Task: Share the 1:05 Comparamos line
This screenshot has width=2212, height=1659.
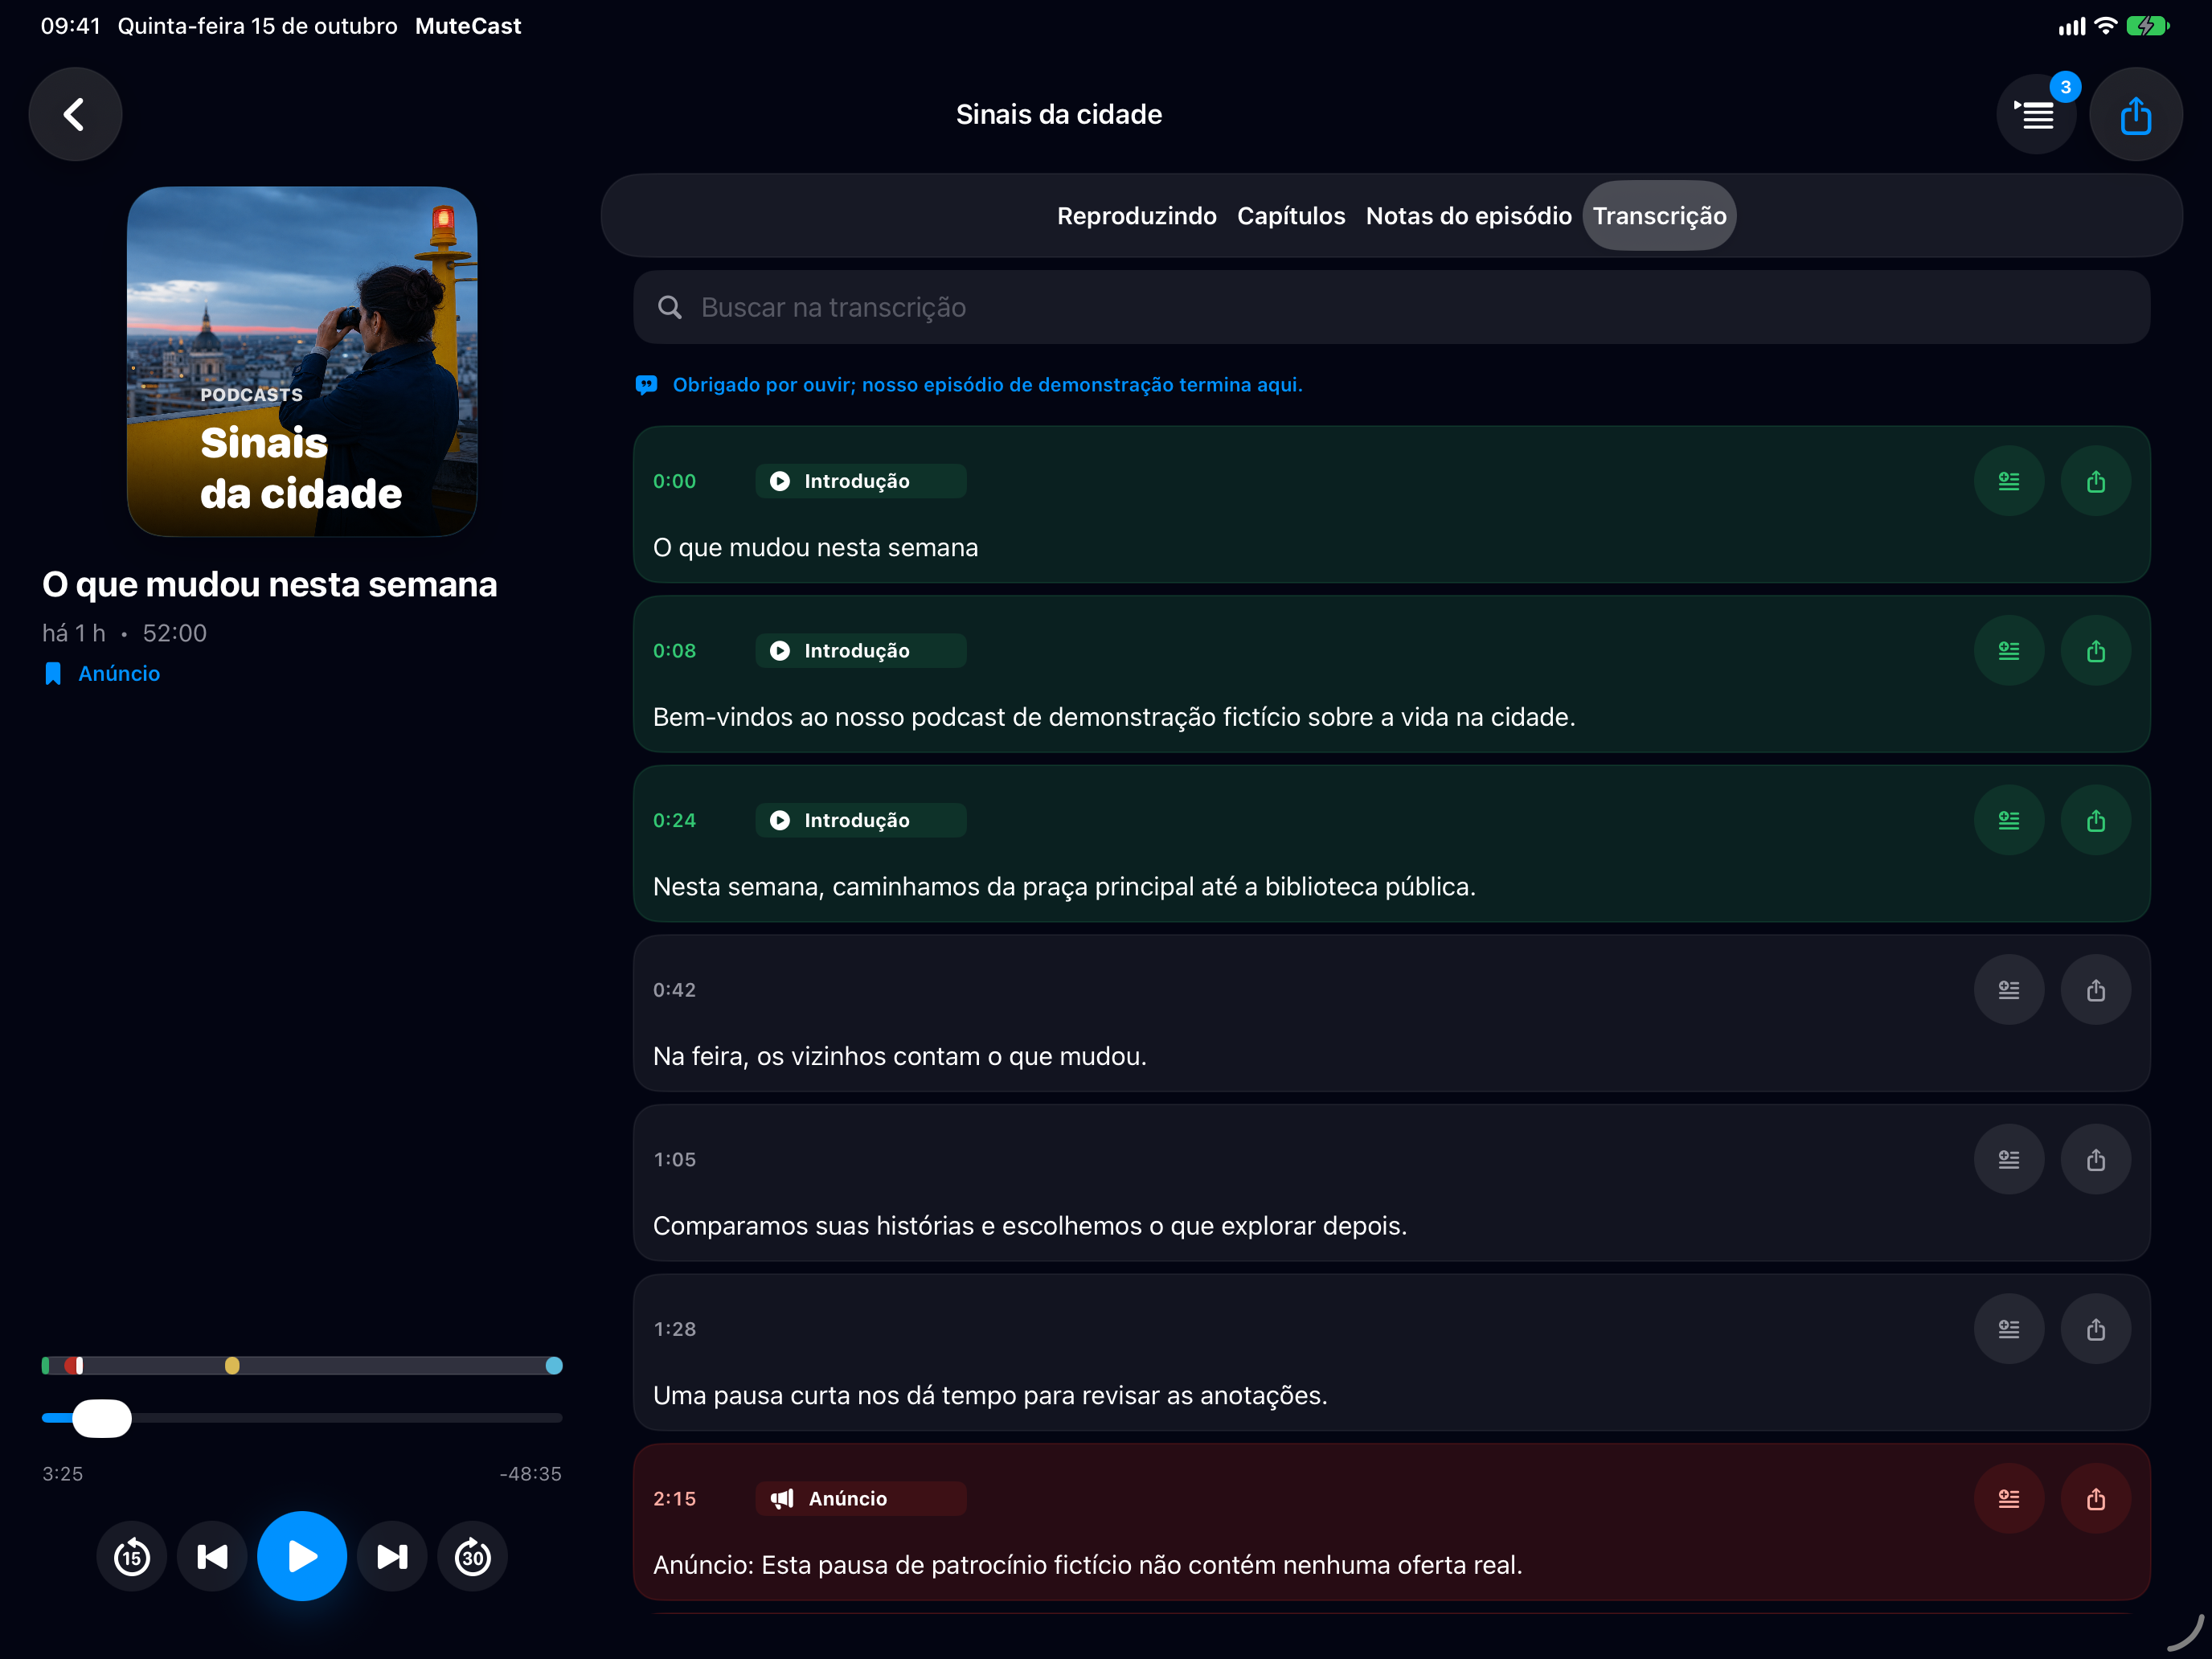Action: tap(2095, 1159)
